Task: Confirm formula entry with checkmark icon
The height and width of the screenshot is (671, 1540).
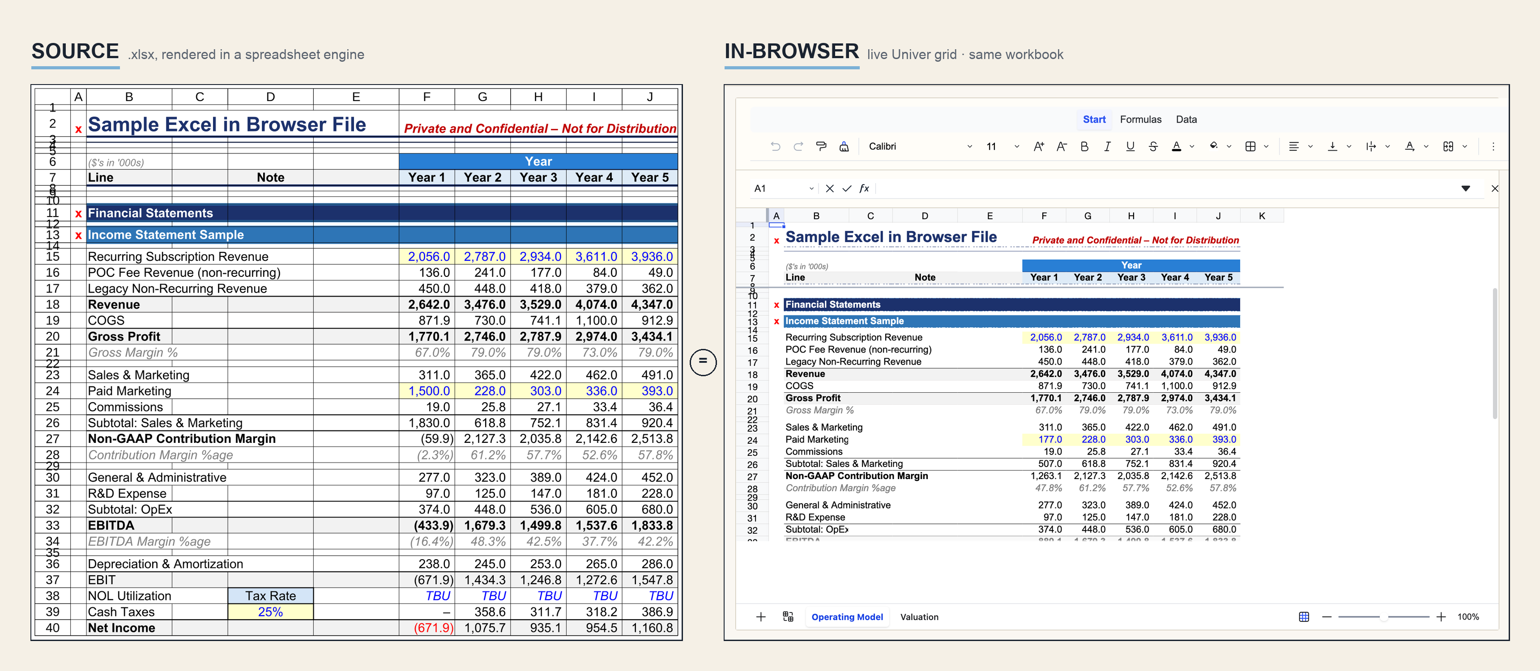Action: coord(846,189)
